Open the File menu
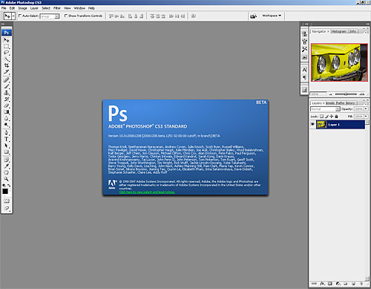The width and height of the screenshot is (371, 289). [x=4, y=8]
